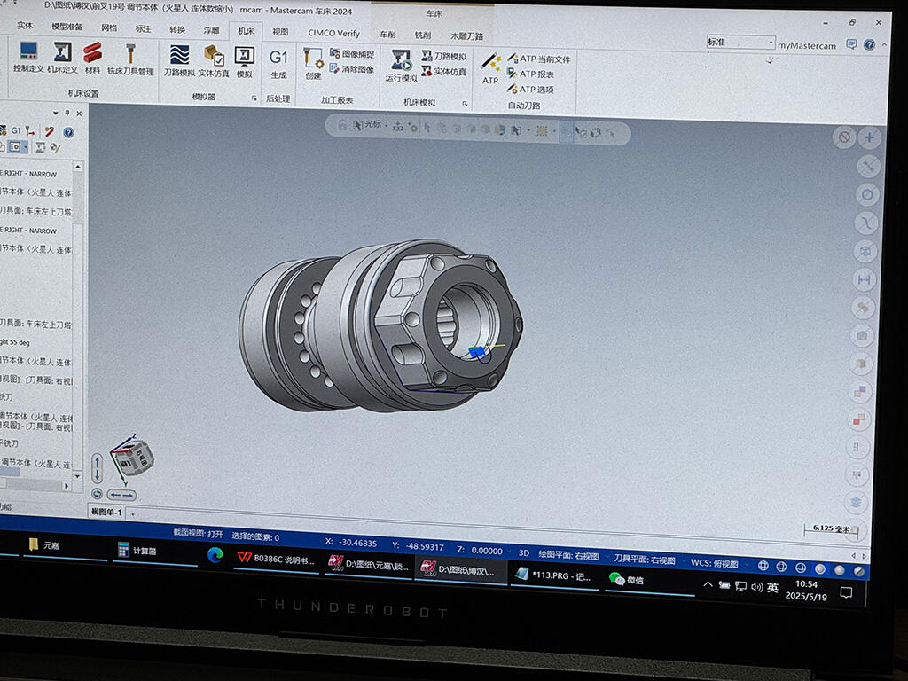Switch to the 实体 ribbon tab
This screenshot has height=681, width=908.
tap(25, 26)
